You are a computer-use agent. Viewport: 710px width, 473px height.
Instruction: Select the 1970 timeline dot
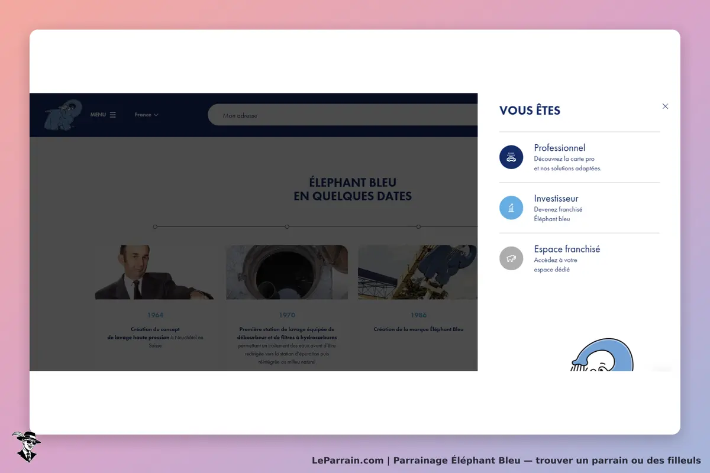(x=287, y=226)
